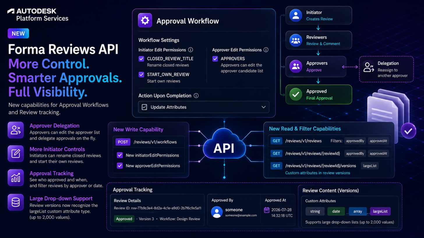Click the Reviewers group icon

(296, 40)
